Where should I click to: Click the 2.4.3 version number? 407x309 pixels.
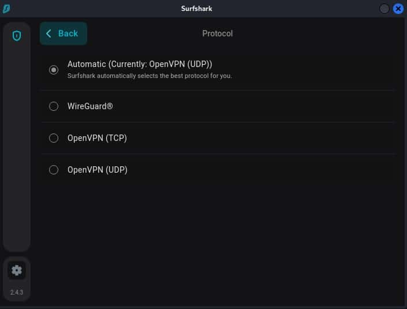tap(17, 292)
